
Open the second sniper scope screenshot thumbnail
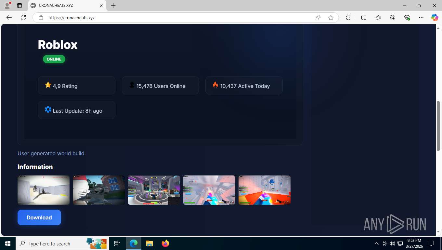pos(99,190)
